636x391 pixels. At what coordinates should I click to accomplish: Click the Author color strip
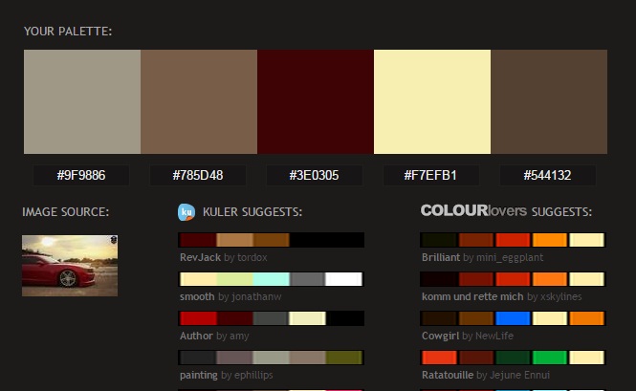271,318
